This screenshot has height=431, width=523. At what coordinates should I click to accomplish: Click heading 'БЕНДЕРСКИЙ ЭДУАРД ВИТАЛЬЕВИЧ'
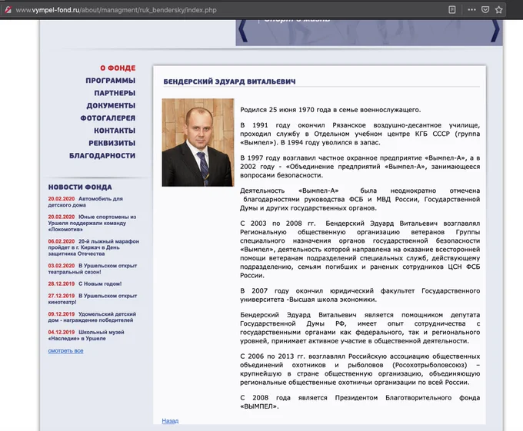pos(229,81)
